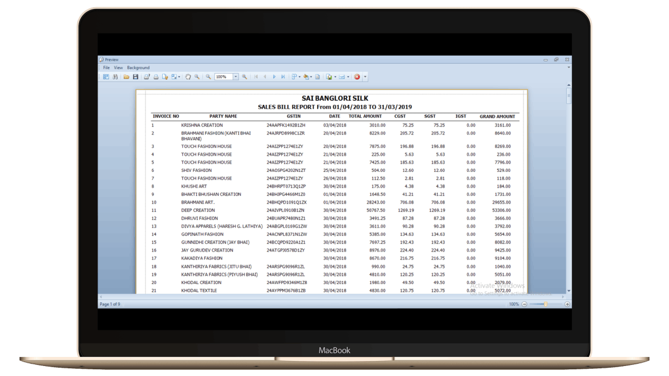Select the Hand tool icon

tap(188, 76)
